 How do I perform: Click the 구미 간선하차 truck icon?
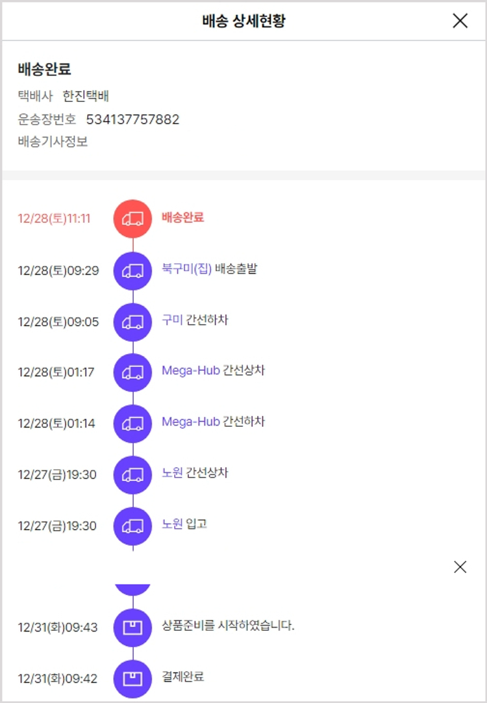click(132, 322)
